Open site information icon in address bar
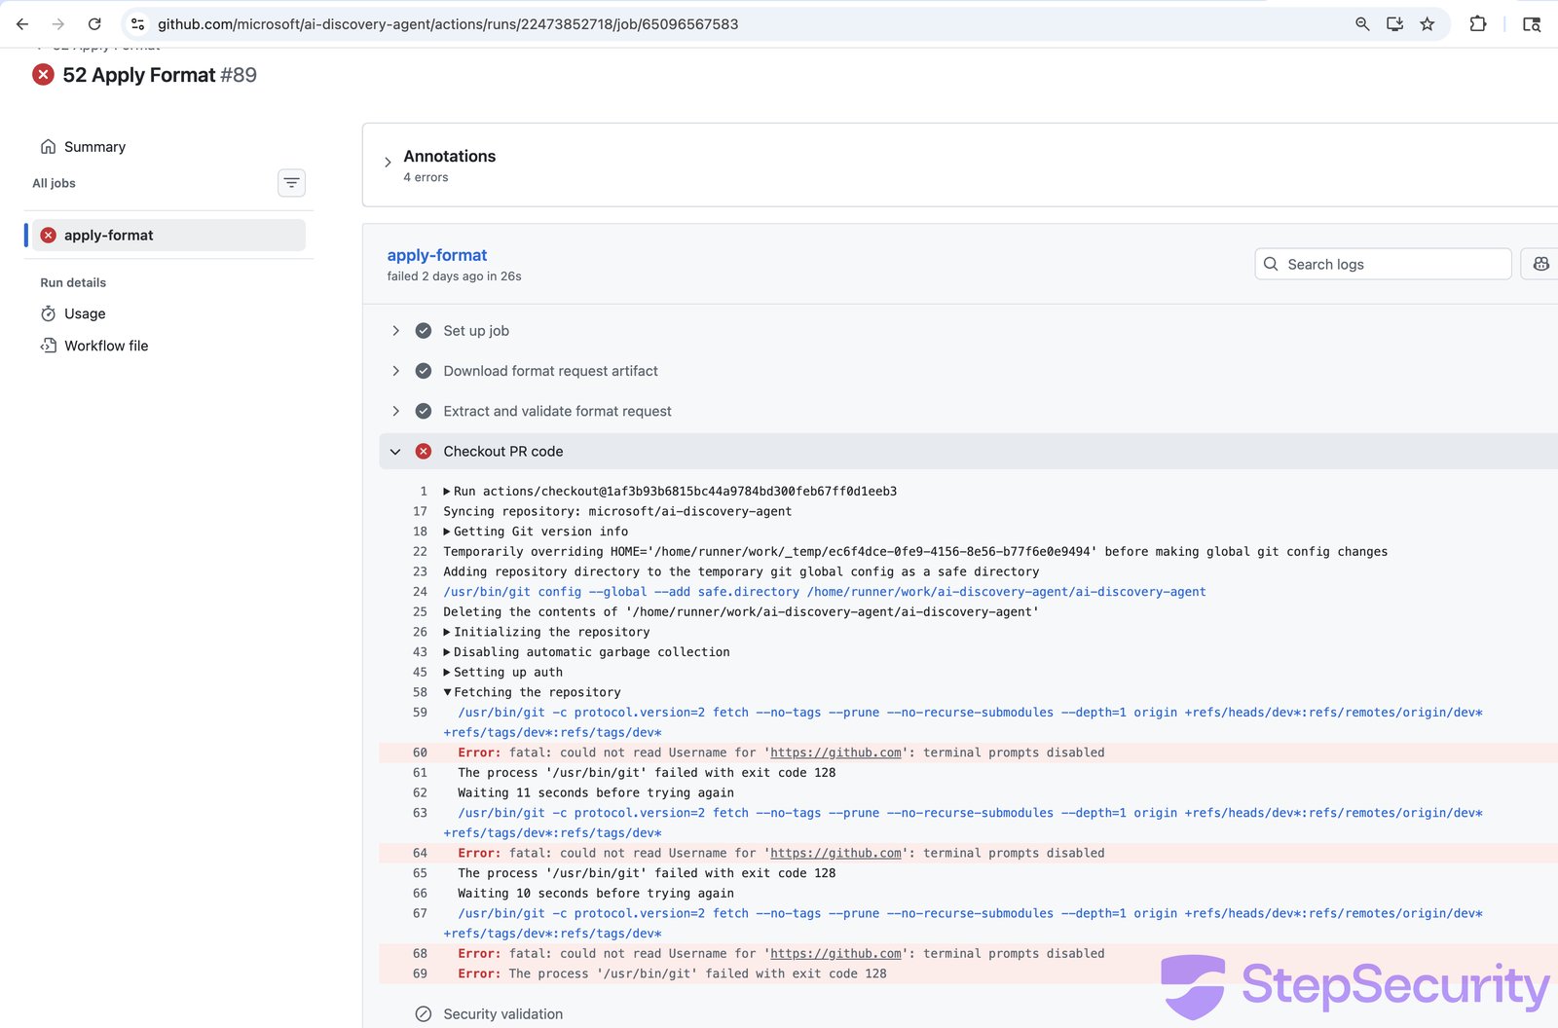 point(138,24)
